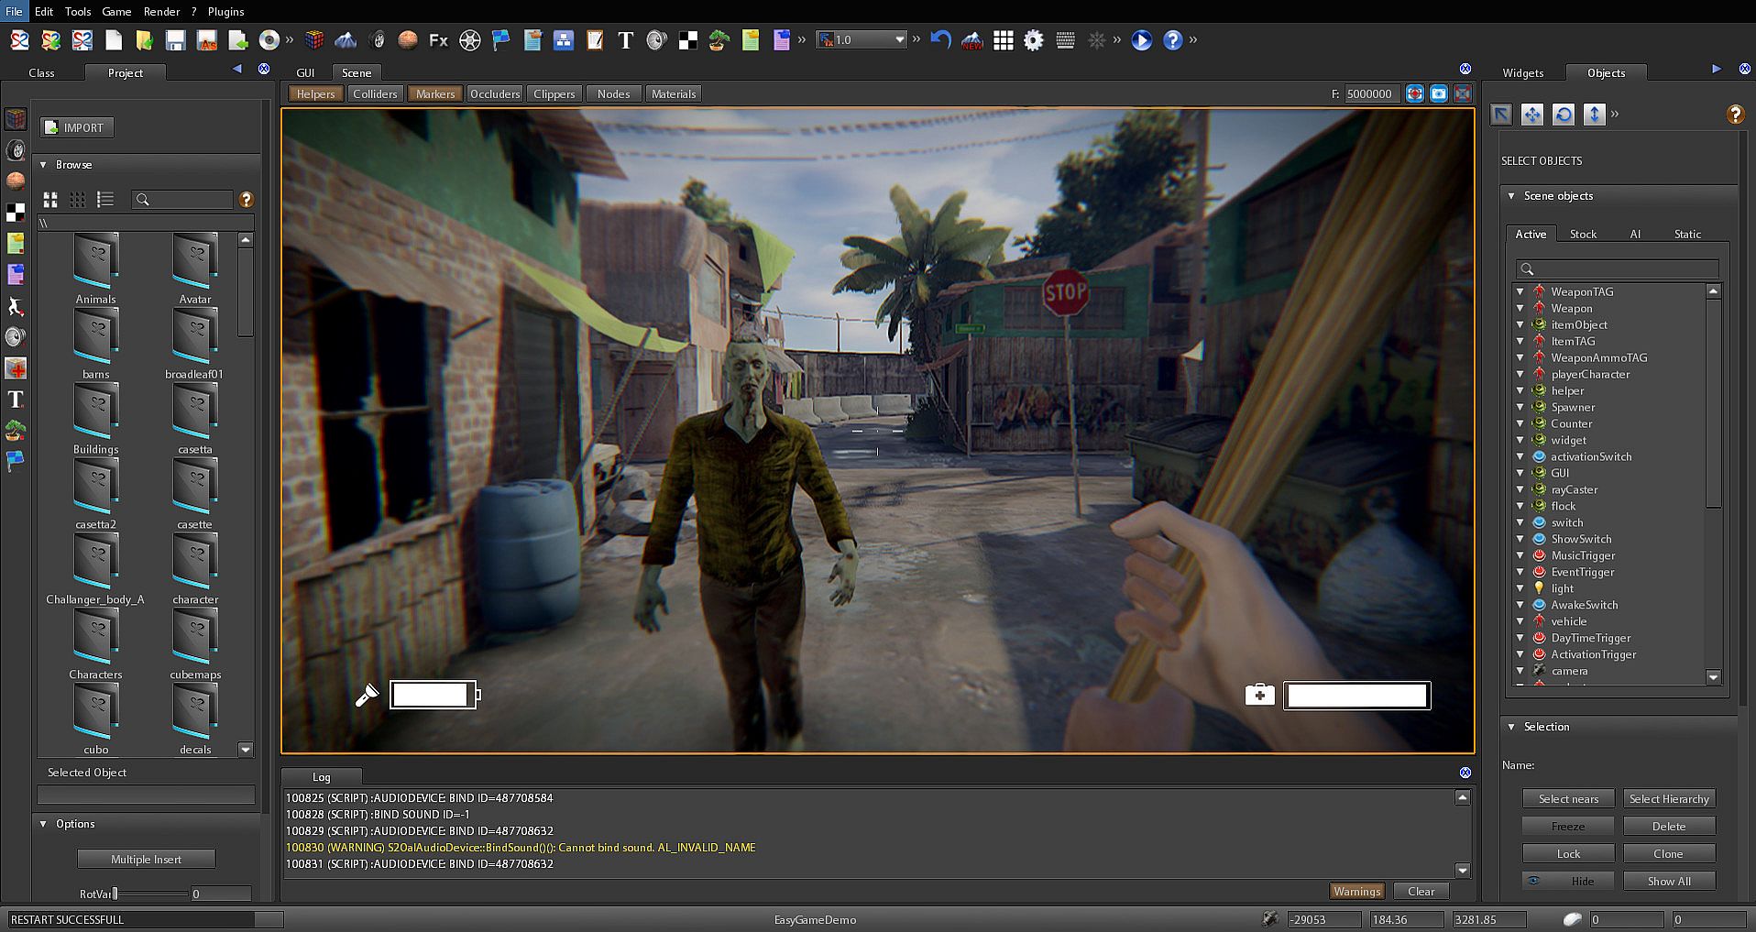This screenshot has height=932, width=1756.
Task: Click the blue undo arrow icon
Action: 940,40
